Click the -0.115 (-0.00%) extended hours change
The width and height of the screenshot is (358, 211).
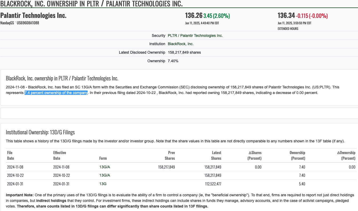pyautogui.click(x=312, y=16)
